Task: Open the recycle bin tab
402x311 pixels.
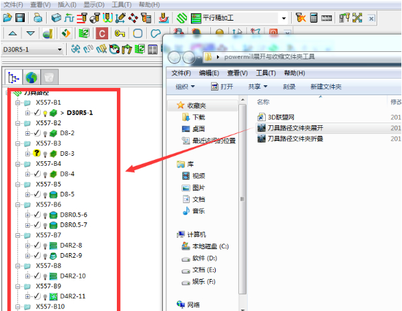Action: [x=49, y=77]
